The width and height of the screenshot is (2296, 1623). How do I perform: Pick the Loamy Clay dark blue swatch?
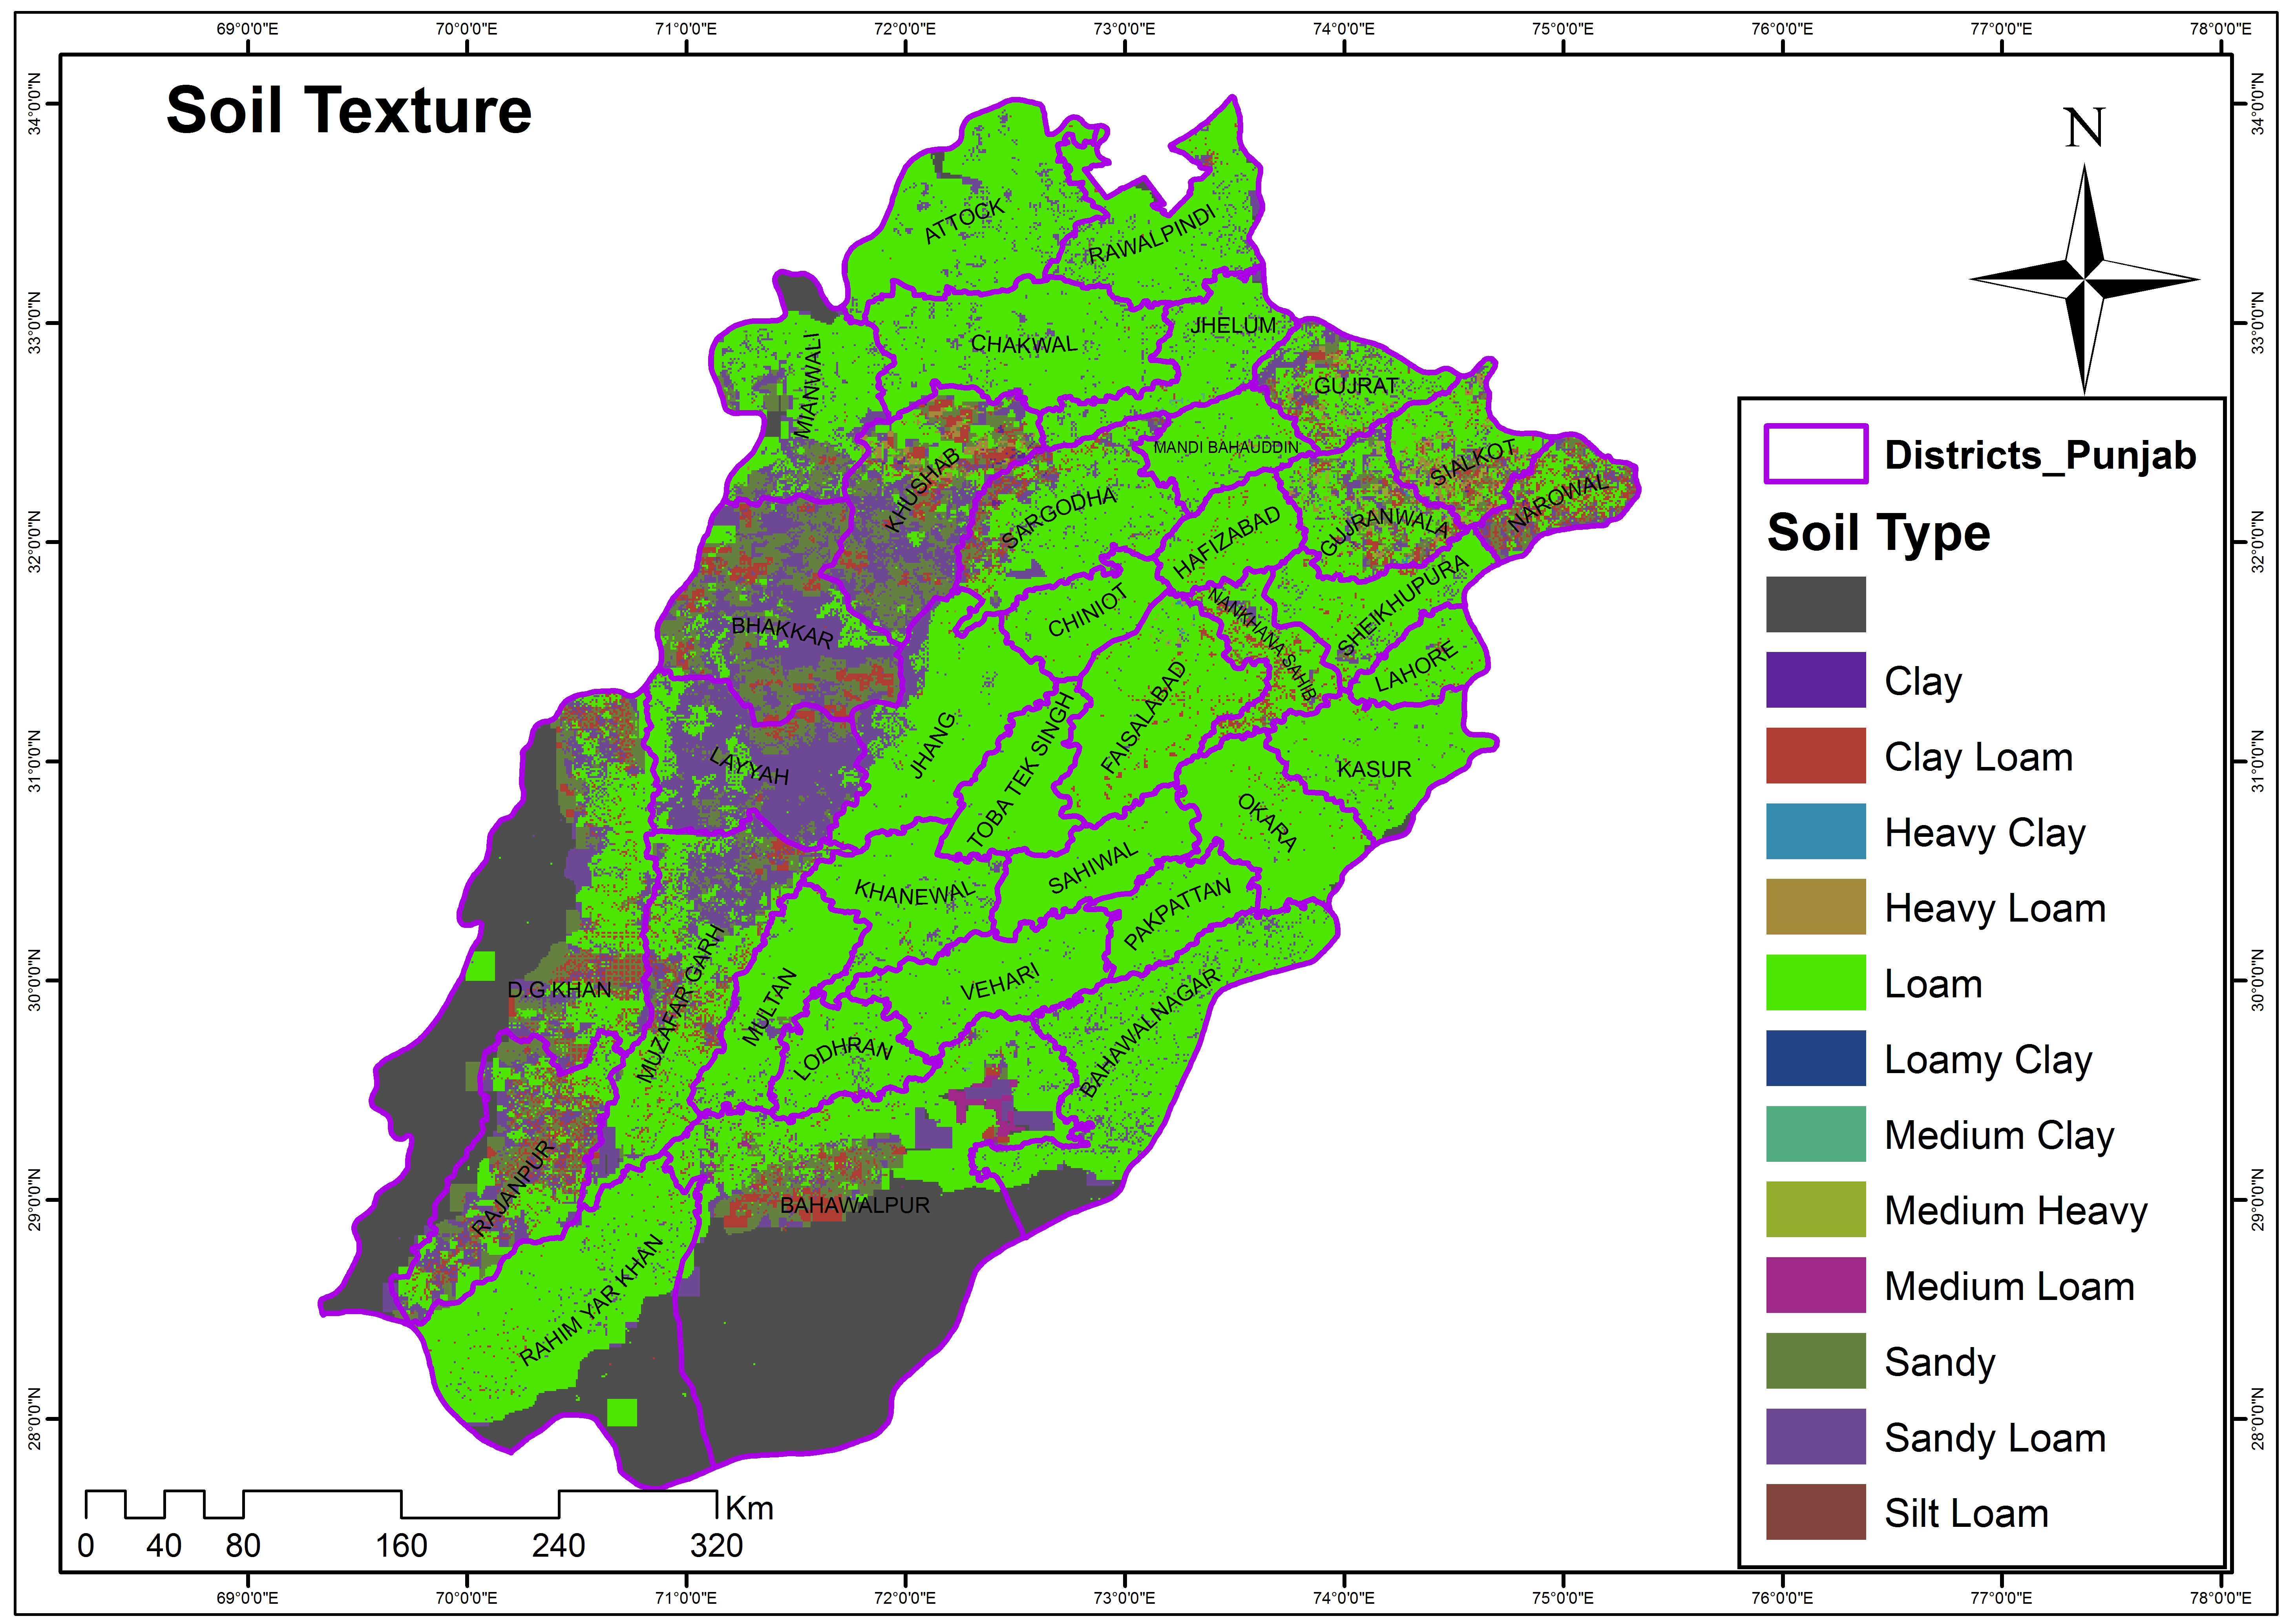coord(1815,1058)
